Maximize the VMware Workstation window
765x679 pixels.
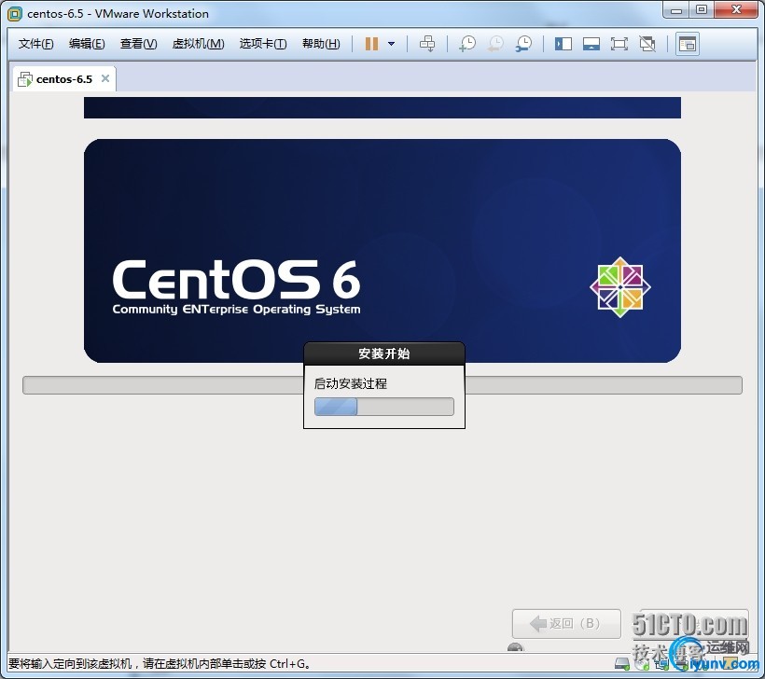[701, 9]
